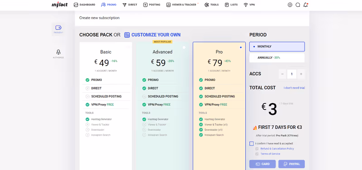This screenshot has width=362, height=170.
Task: Click the Lists document icon
Action: [227, 5]
